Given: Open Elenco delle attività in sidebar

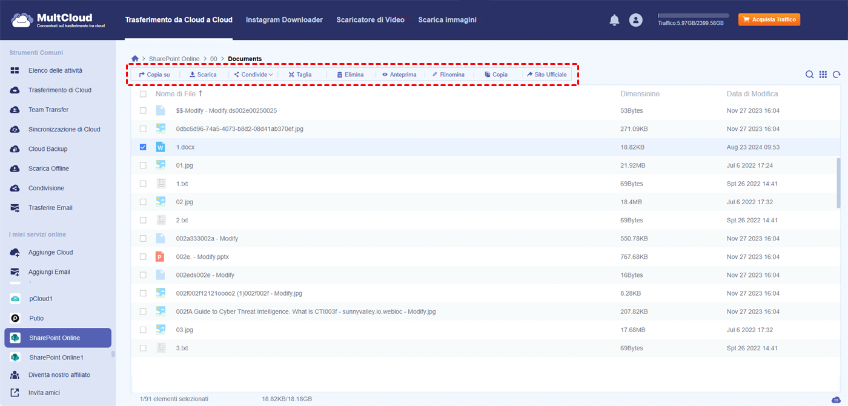Looking at the screenshot, I should pos(55,71).
